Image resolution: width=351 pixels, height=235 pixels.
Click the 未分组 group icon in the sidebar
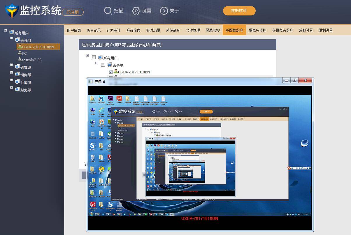point(17,40)
